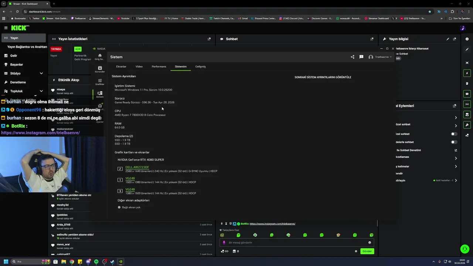
Task: Click the chat bubble icon in right rail
Action: [x=467, y=94]
